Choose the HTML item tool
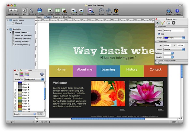Image resolution: width=189 pixels, height=132 pixels. (50, 11)
